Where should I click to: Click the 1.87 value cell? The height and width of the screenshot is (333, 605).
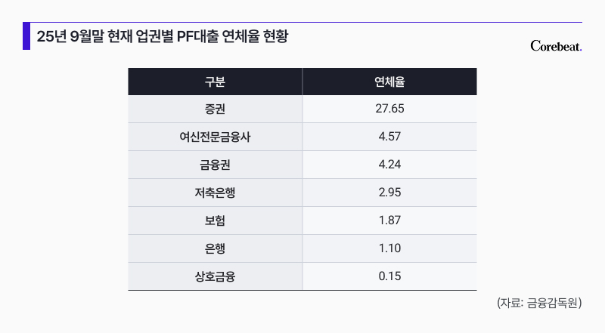(x=389, y=220)
